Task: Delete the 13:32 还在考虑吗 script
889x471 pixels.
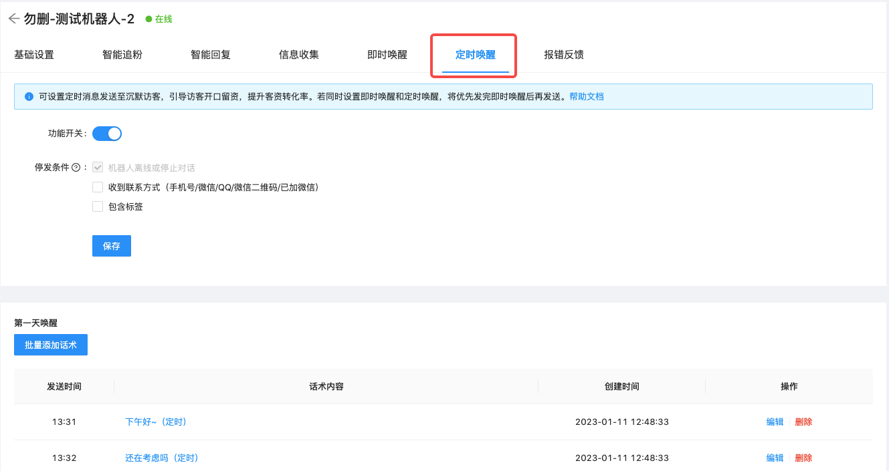Action: [803, 458]
